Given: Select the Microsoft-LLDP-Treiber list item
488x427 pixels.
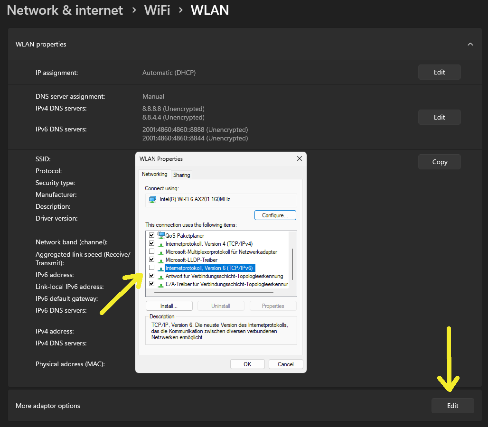Looking at the screenshot, I should point(191,260).
